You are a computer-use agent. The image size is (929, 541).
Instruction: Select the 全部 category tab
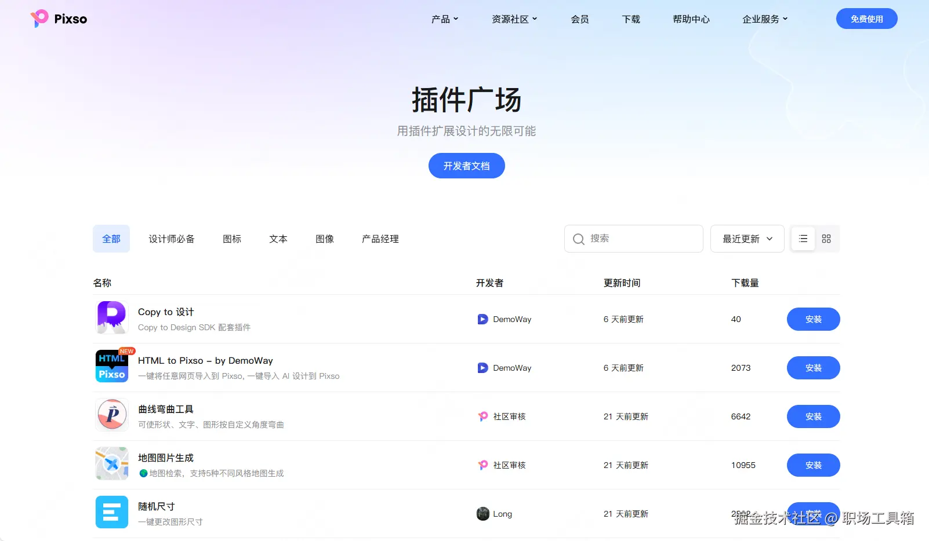(111, 239)
